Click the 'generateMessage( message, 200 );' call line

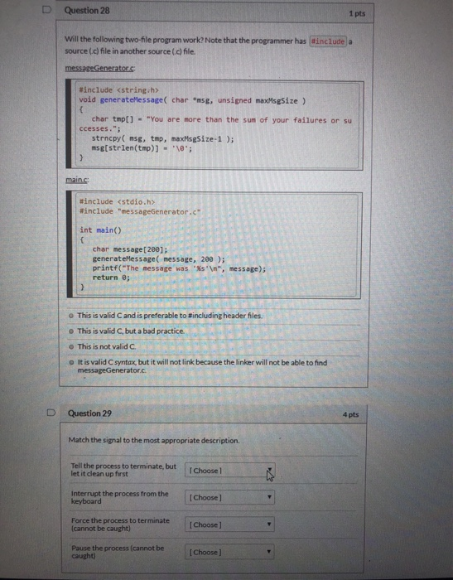159,259
